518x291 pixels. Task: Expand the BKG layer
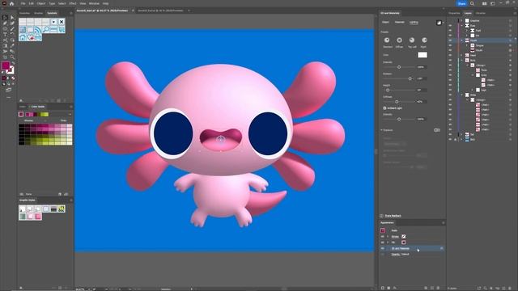point(461,139)
